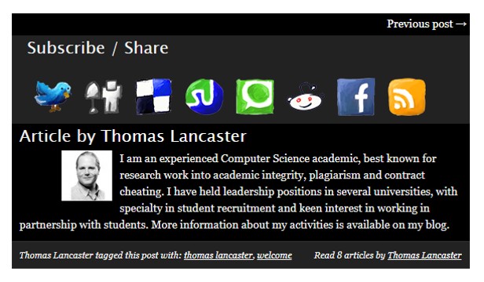This screenshot has height=282, width=484.
Task: Click the author's portrait photo
Action: pyautogui.click(x=86, y=175)
